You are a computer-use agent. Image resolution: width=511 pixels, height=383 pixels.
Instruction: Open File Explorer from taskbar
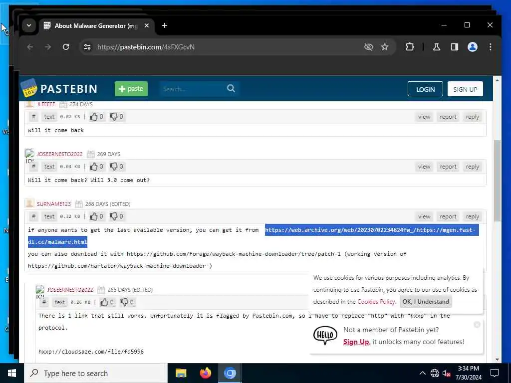[181, 373]
